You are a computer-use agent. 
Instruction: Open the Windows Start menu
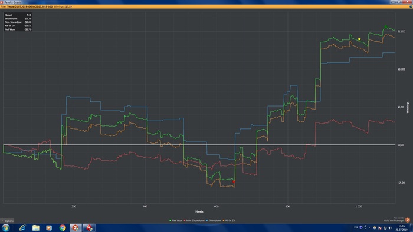6,228
